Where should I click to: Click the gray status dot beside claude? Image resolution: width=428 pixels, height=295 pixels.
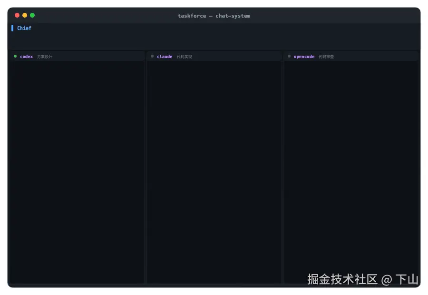pos(152,56)
